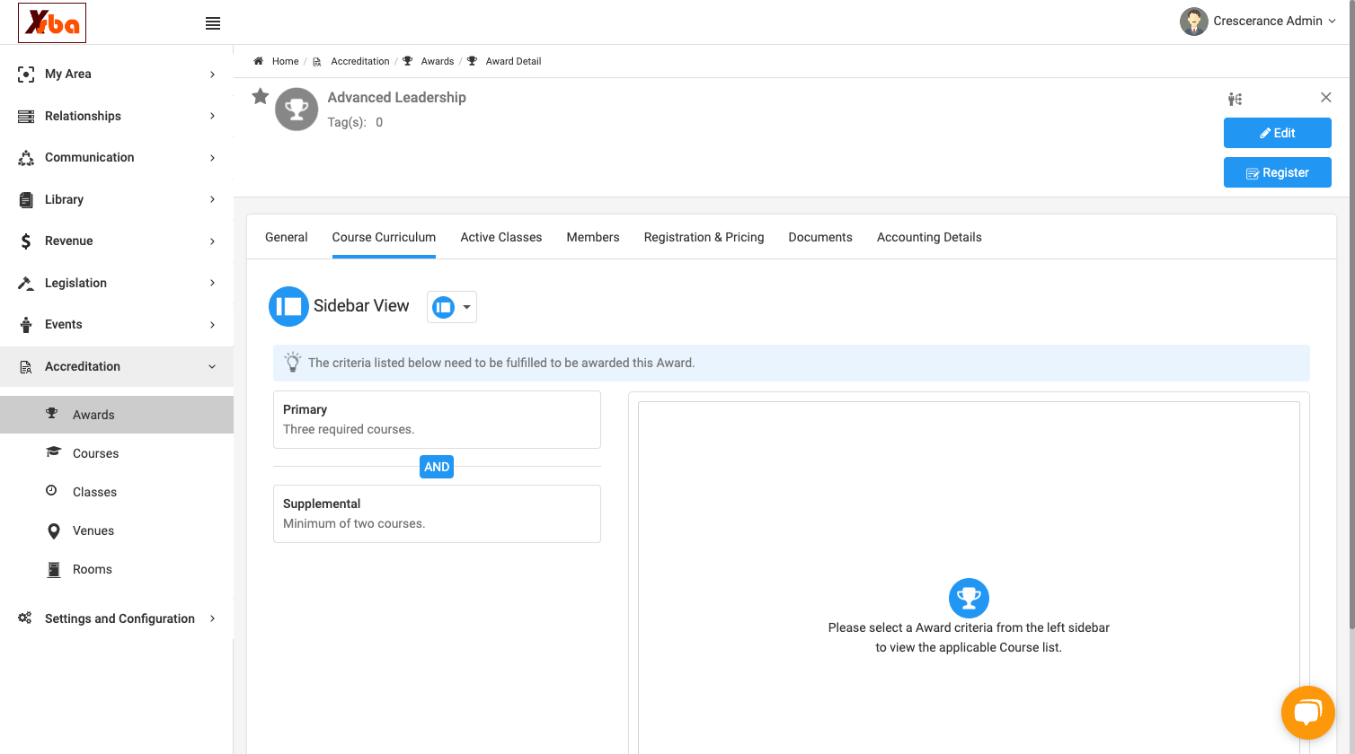
Task: Click the Awards trophy icon in the sidebar
Action: click(x=52, y=414)
